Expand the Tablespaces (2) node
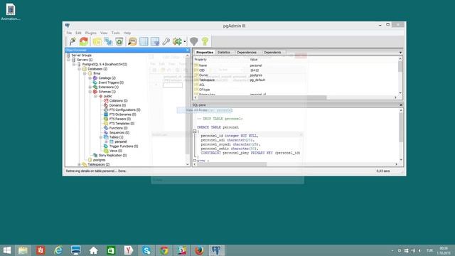 coord(80,164)
